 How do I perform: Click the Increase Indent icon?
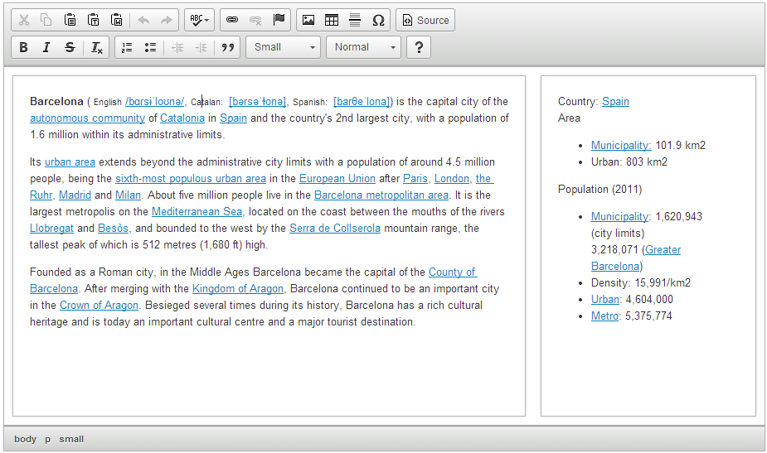pyautogui.click(x=201, y=47)
